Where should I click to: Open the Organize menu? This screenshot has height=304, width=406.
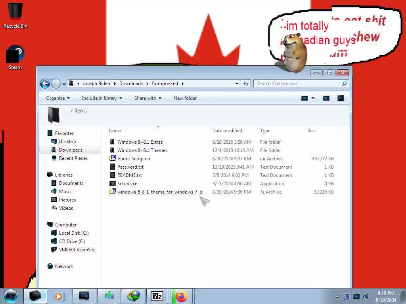58,98
